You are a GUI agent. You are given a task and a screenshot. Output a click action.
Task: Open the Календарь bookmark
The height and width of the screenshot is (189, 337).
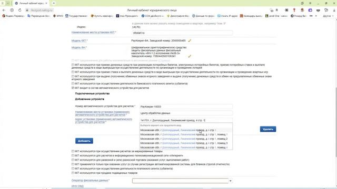pos(251,16)
